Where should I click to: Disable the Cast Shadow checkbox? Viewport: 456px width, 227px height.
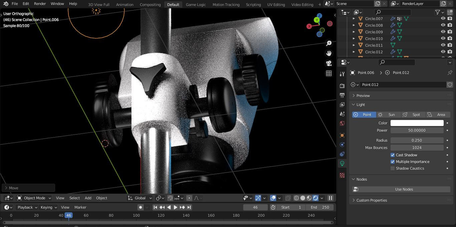pos(393,155)
